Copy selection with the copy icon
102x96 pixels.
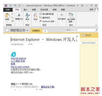(x=12, y=18)
